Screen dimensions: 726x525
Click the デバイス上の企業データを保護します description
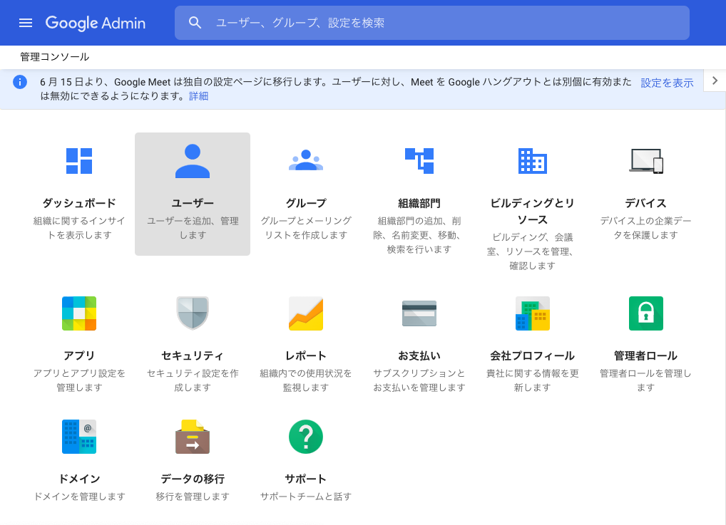click(x=646, y=228)
